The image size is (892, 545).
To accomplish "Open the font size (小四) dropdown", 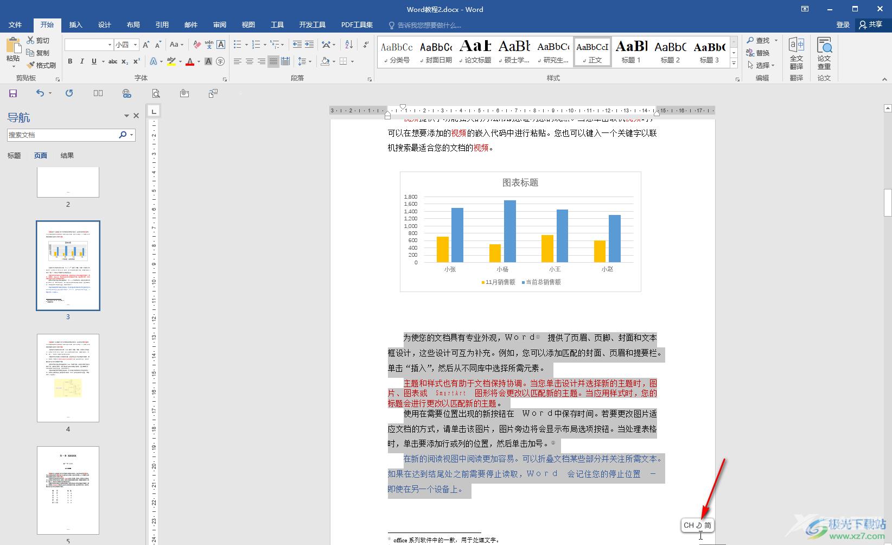I will [x=135, y=45].
